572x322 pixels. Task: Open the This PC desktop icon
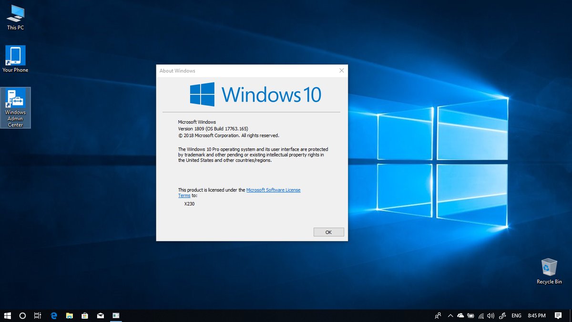[15, 18]
